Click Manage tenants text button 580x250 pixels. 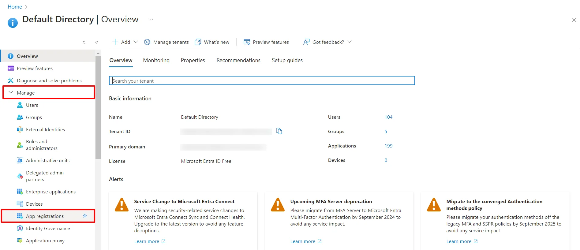pyautogui.click(x=171, y=42)
